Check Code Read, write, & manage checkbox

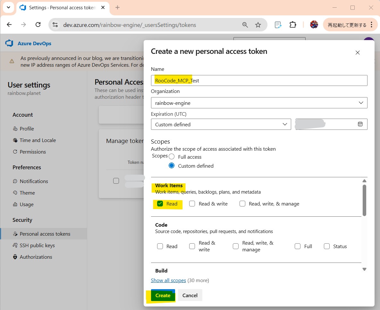point(236,246)
